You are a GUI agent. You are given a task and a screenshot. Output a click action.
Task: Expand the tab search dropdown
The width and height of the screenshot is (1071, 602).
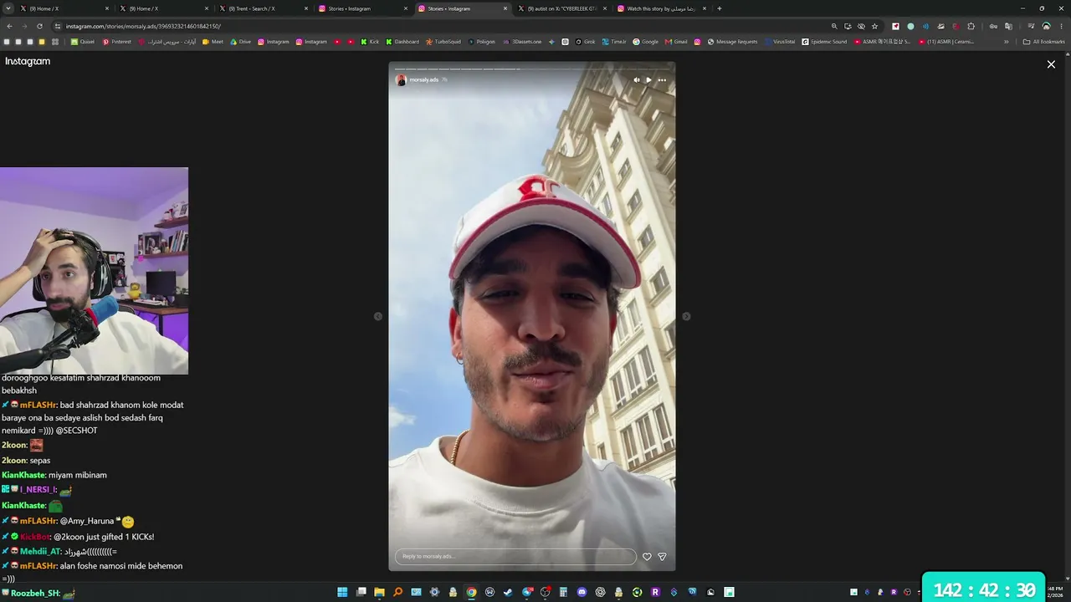click(x=8, y=8)
